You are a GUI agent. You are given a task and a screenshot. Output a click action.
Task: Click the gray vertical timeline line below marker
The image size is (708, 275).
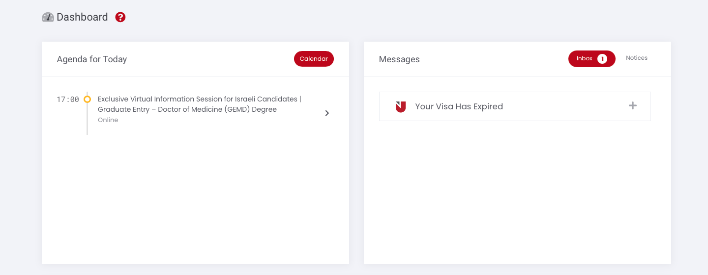(x=88, y=123)
